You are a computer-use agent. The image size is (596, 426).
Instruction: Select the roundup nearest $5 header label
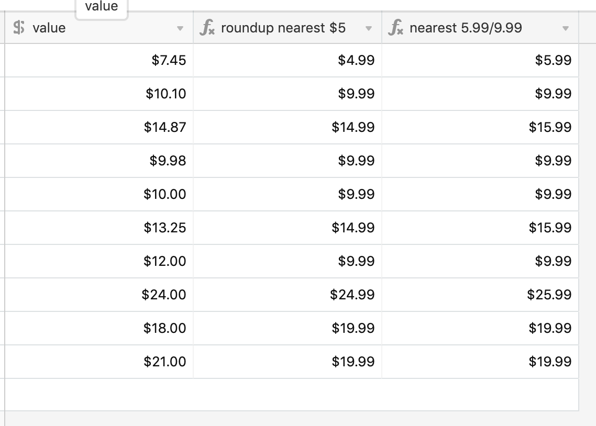click(283, 28)
